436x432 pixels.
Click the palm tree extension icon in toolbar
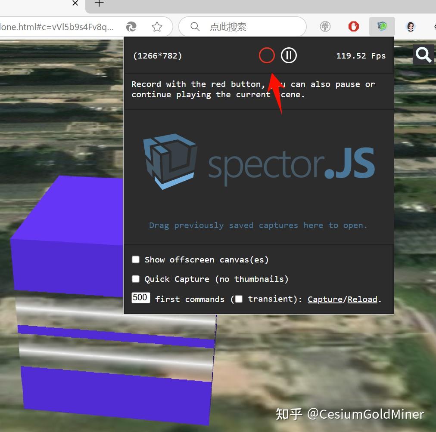[x=325, y=26]
